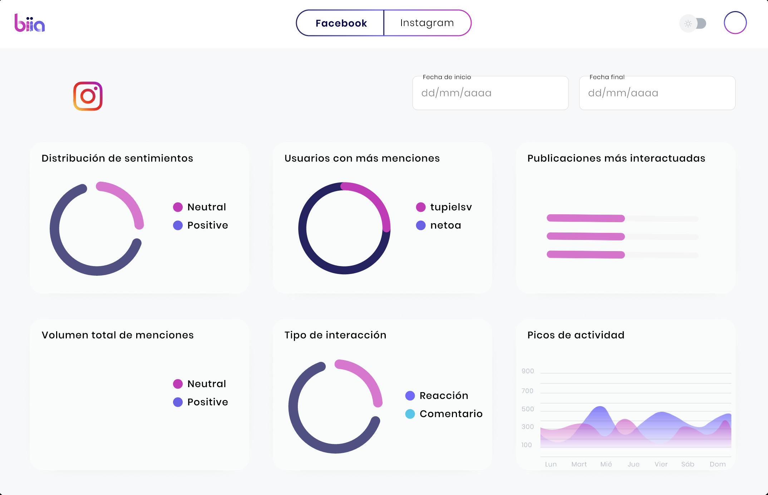Click the first bar in most-interacted publications

pos(586,218)
